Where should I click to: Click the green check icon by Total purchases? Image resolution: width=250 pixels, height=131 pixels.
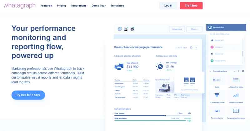[x=190, y=121]
